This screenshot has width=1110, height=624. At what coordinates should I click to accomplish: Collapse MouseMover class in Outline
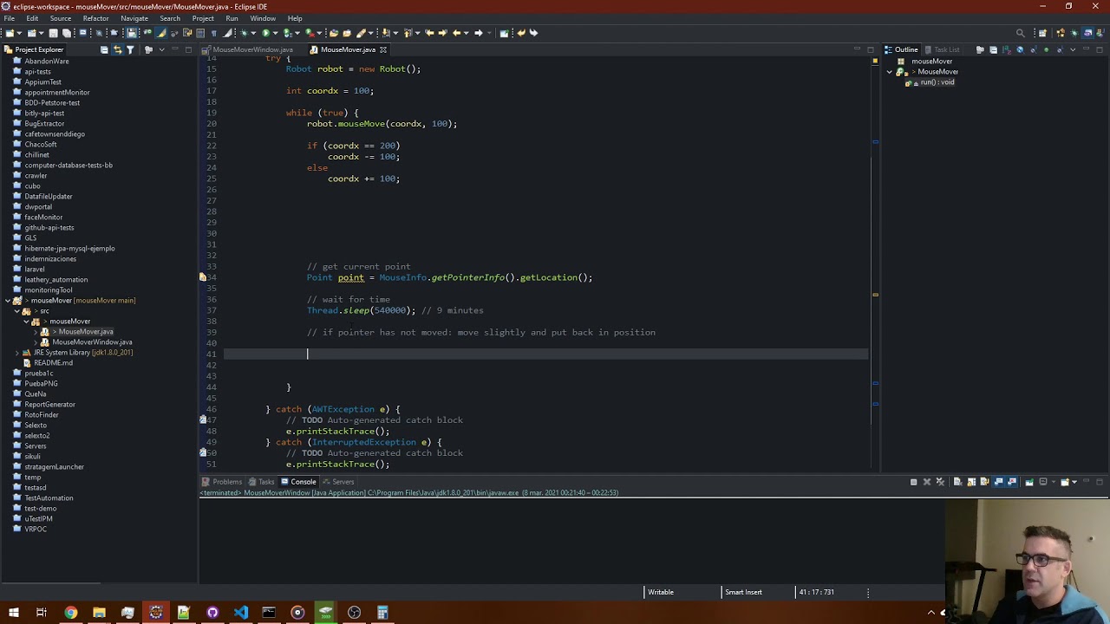pyautogui.click(x=889, y=72)
